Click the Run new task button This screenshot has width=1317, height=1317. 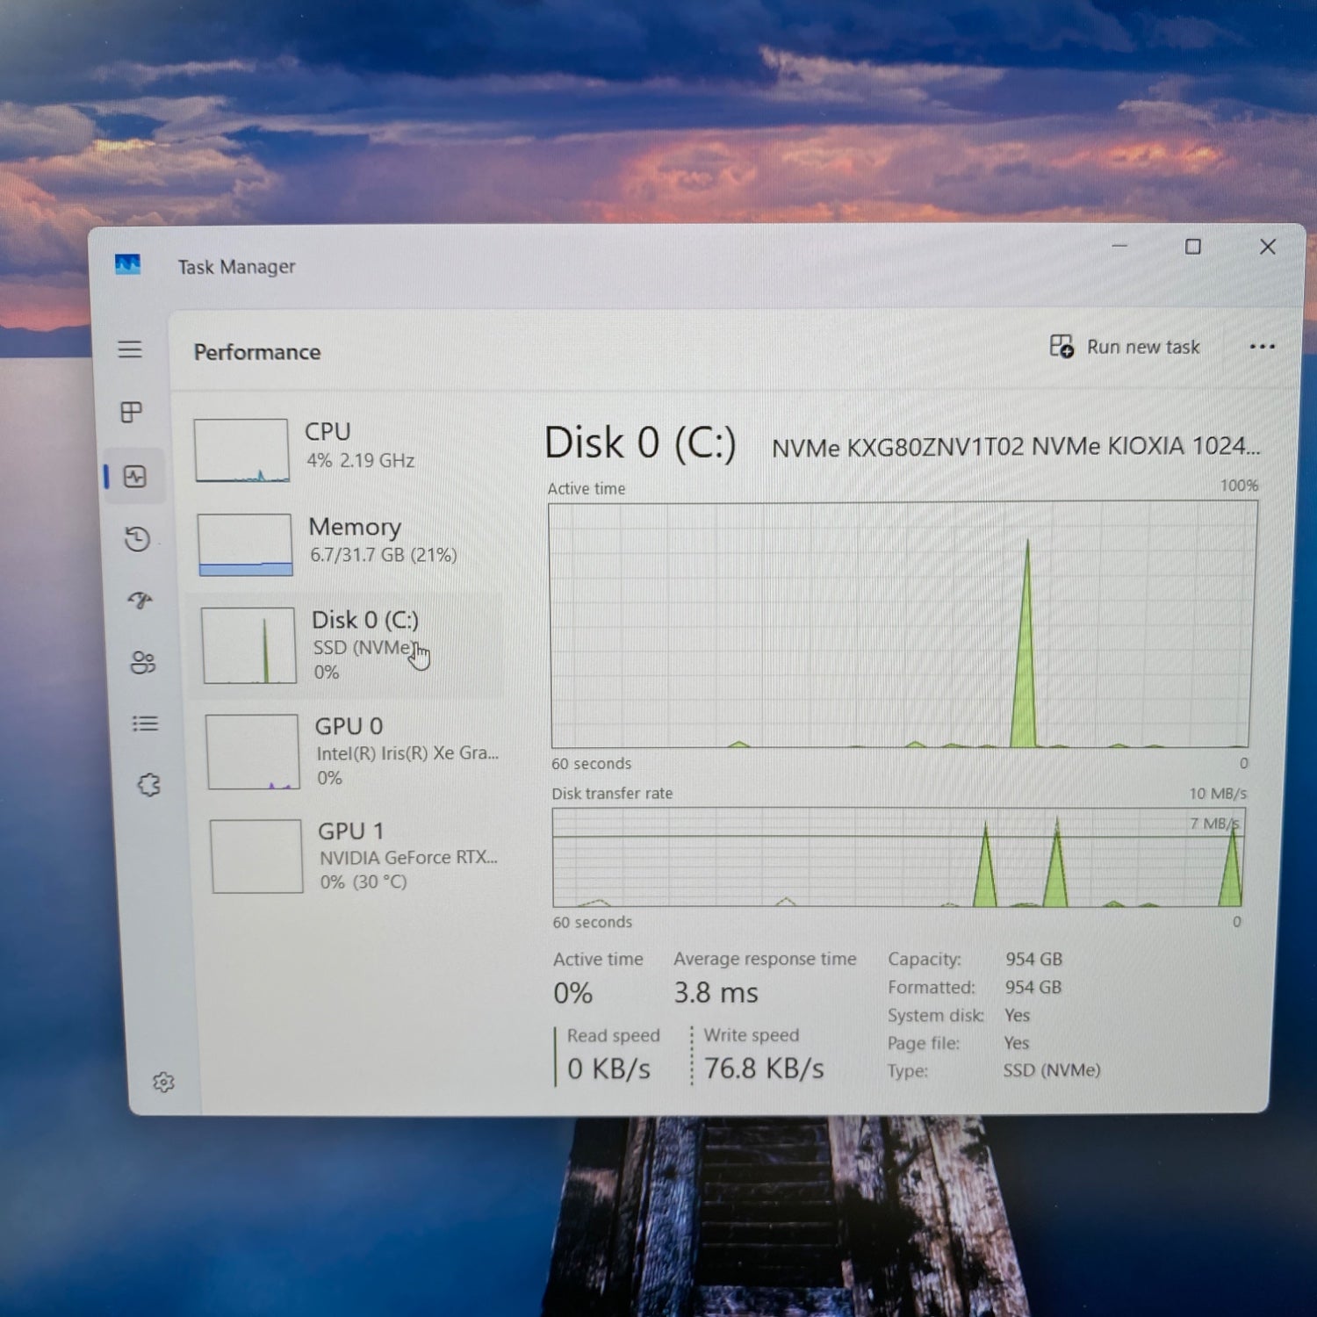pos(1125,347)
